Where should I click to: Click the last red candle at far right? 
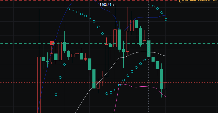tap(166, 86)
